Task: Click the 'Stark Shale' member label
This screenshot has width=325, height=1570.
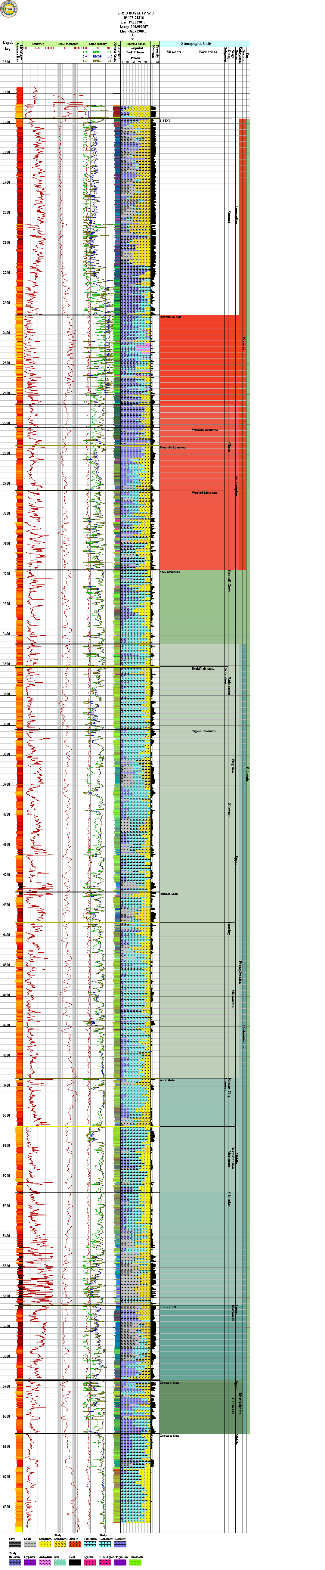Action: pos(167,1080)
